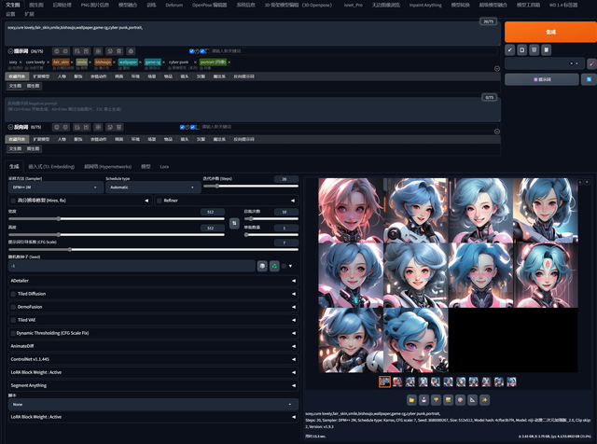Open the Schedule type dropdown

coord(149,187)
